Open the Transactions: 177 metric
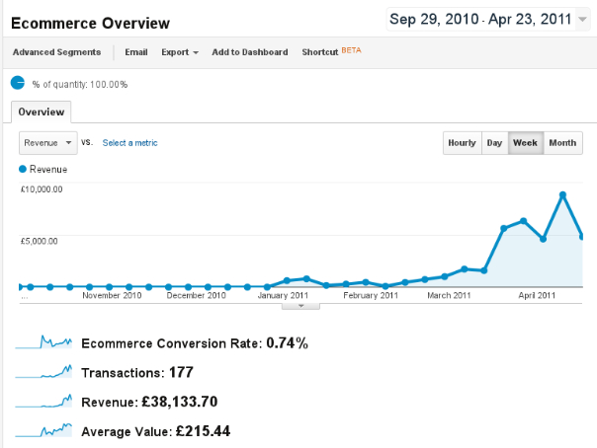The height and width of the screenshot is (448, 597). pyautogui.click(x=137, y=372)
